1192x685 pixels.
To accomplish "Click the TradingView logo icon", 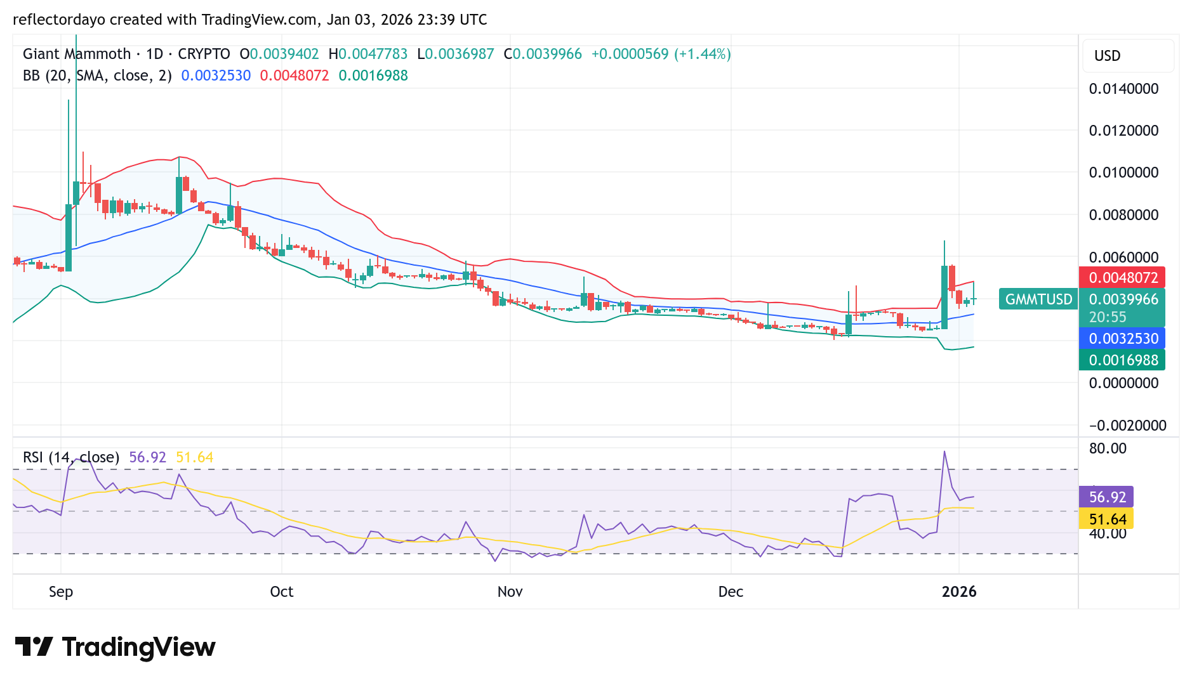I will (34, 646).
